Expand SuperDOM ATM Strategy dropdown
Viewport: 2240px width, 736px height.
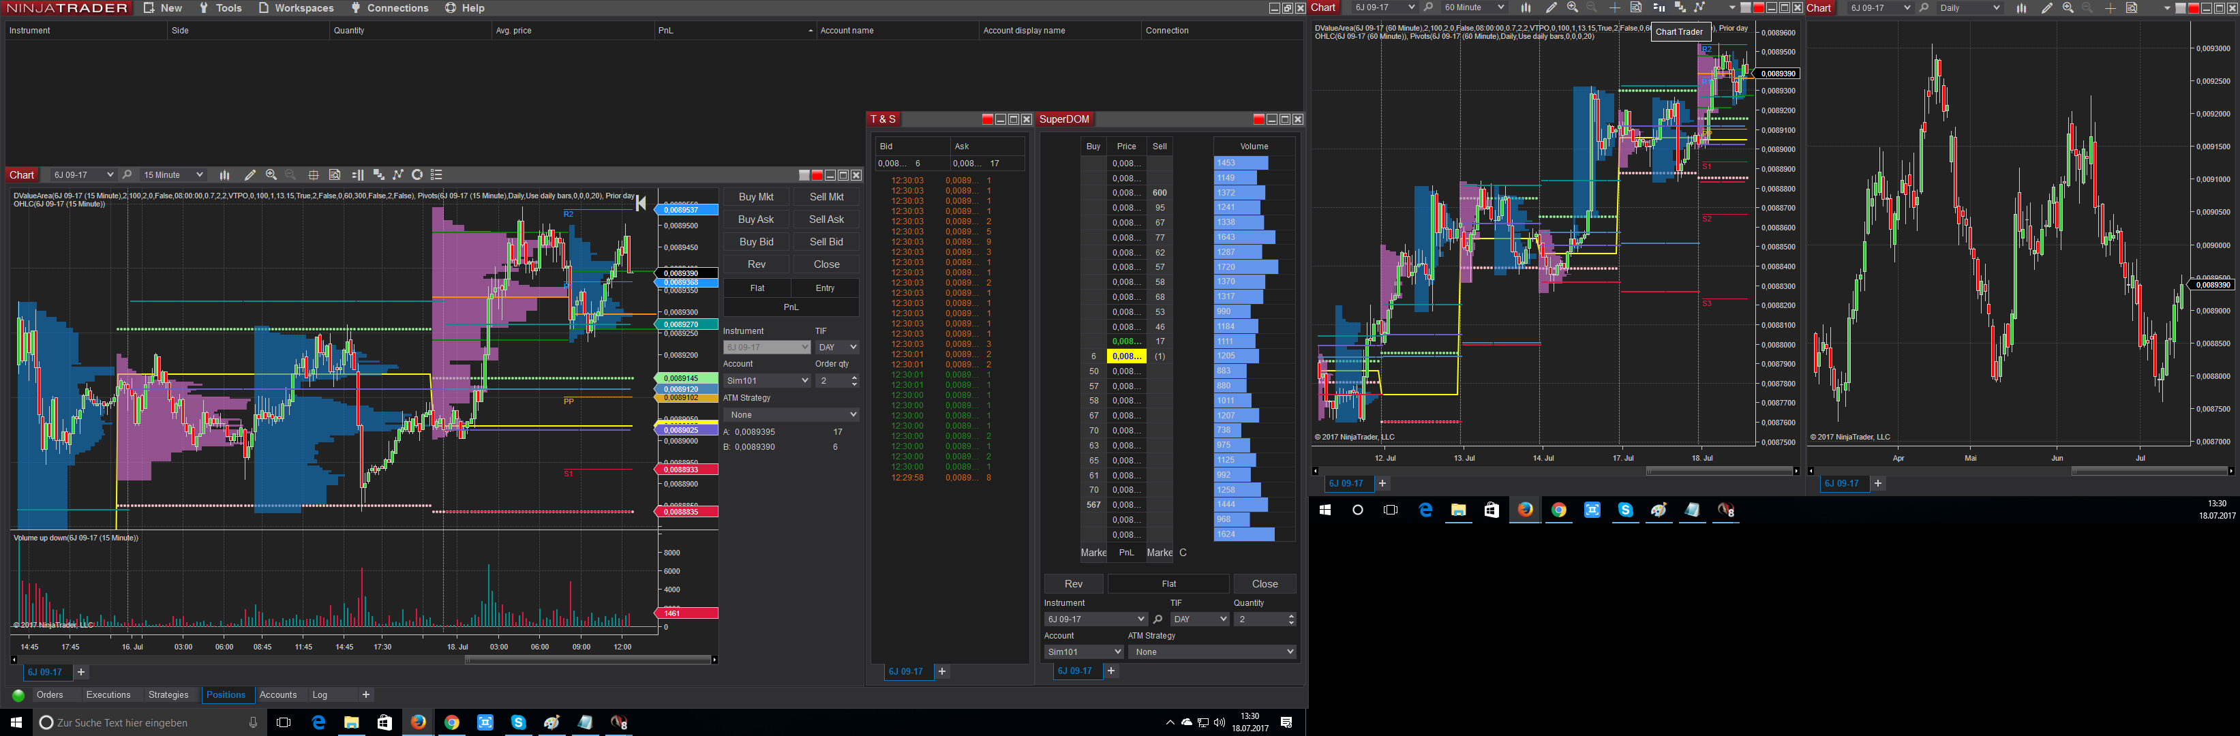(1212, 651)
